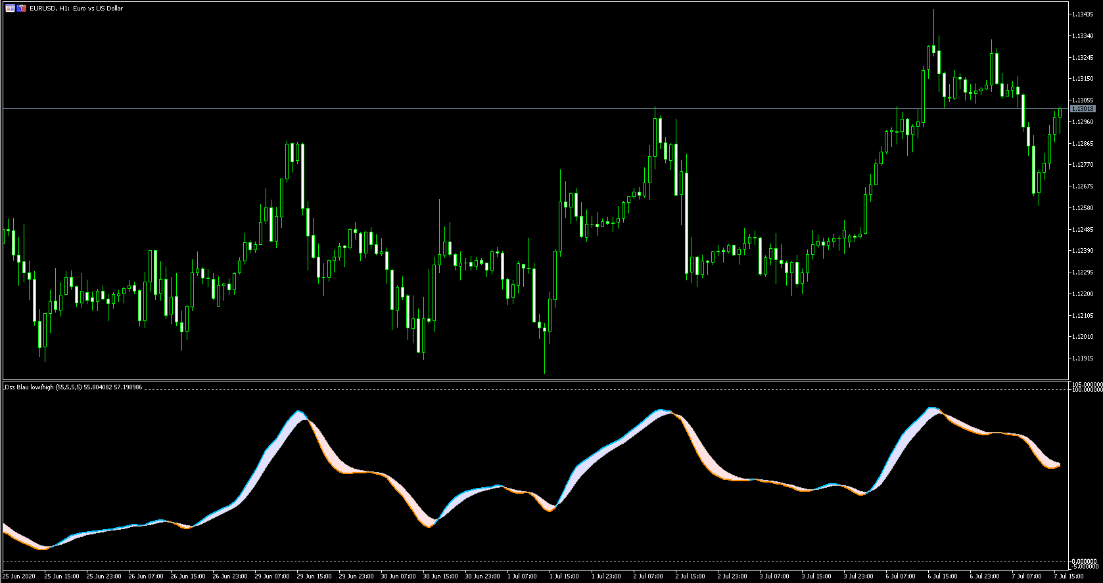
Task: Click the 1.12010 price scale label
Action: tap(1083, 337)
